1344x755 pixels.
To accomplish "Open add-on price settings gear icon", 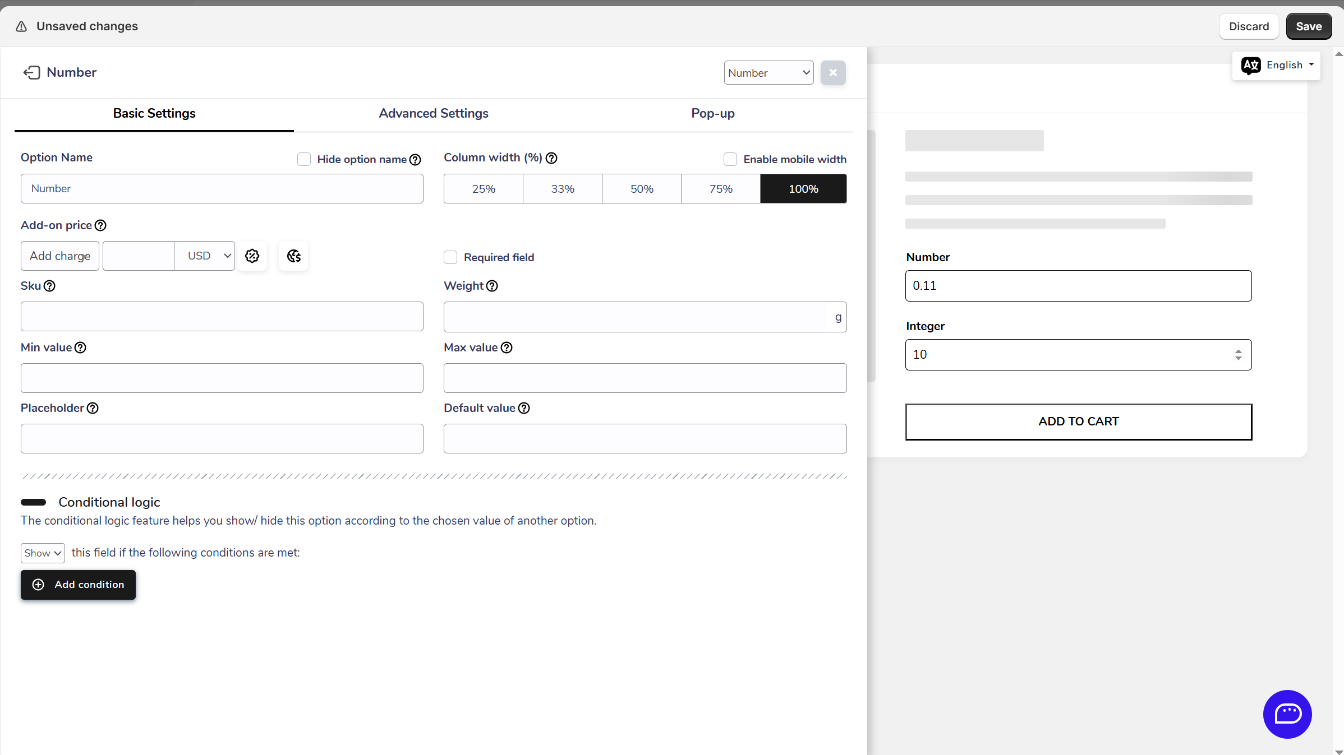I will [x=252, y=256].
